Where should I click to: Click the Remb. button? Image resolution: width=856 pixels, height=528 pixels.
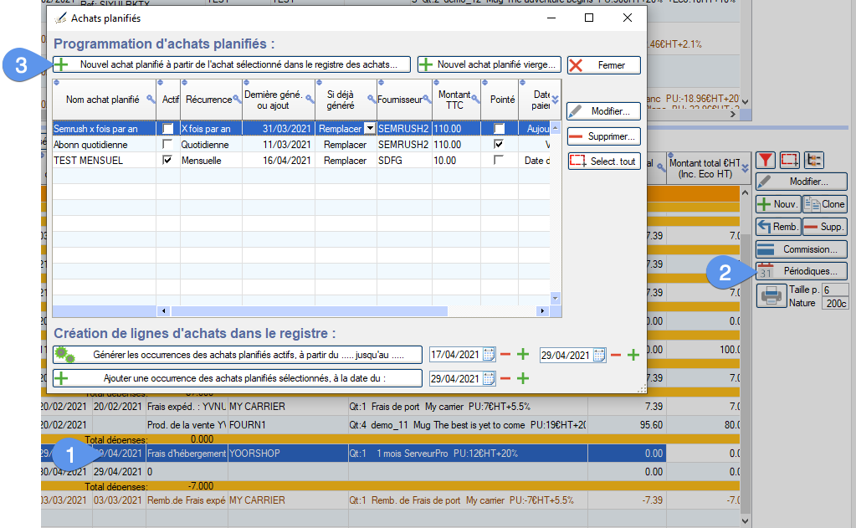(778, 227)
